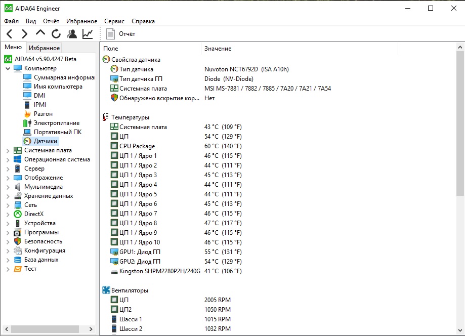Expand the Программы tree node
This screenshot has width=465, height=336.
click(x=8, y=233)
